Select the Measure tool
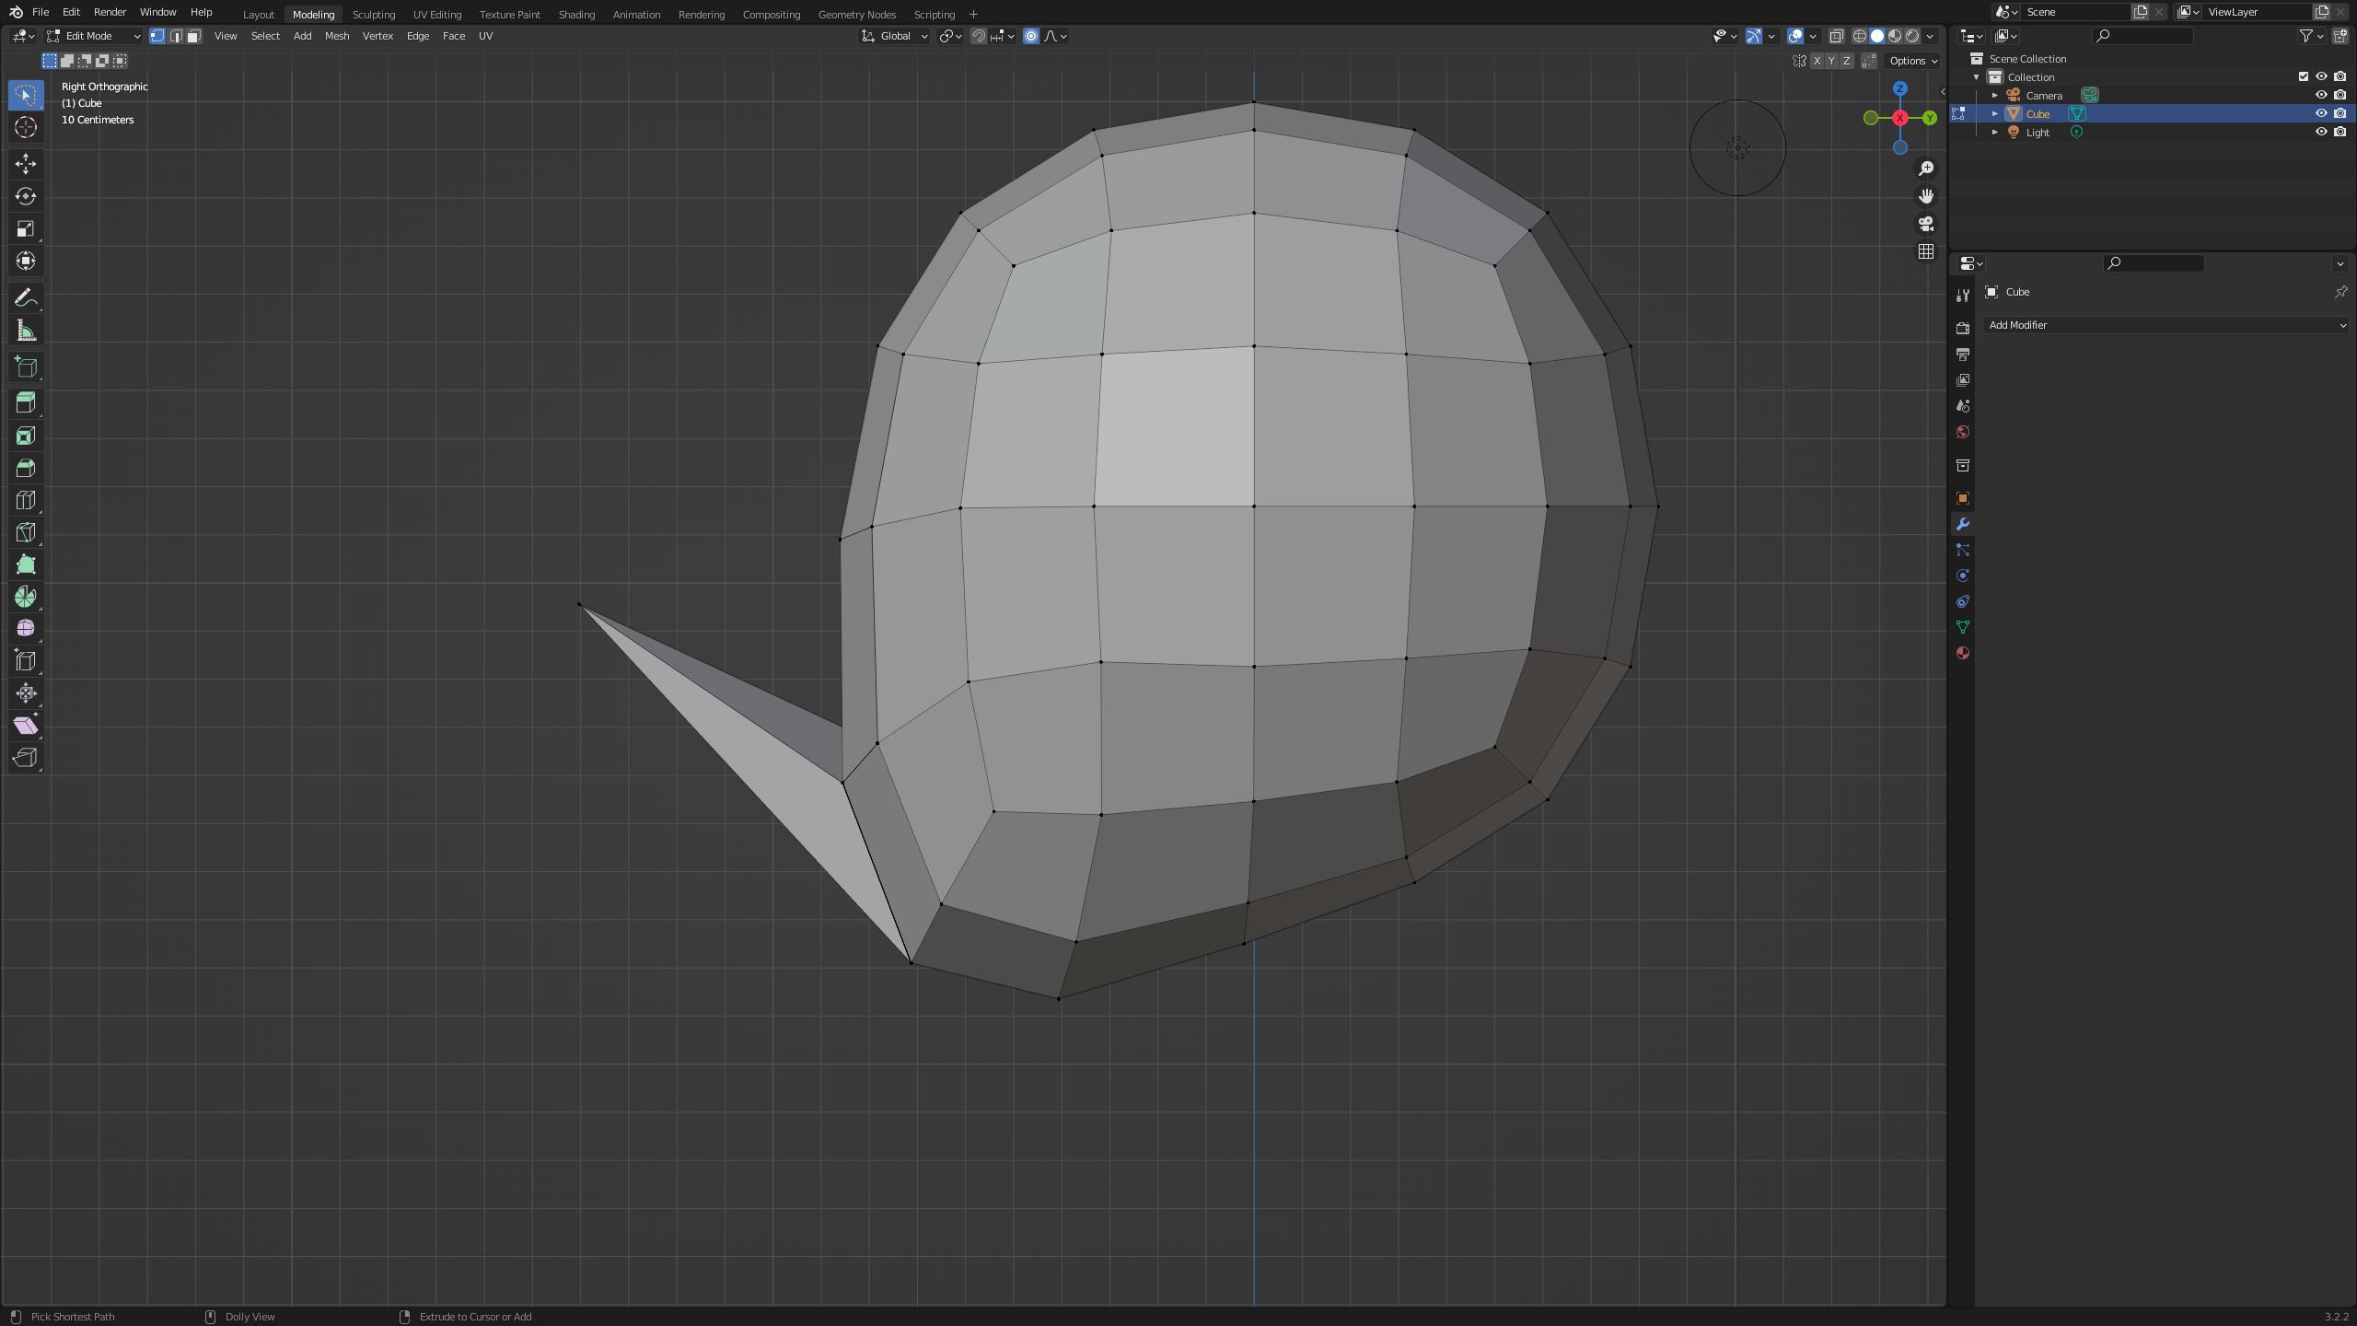The height and width of the screenshot is (1326, 2357). click(25, 330)
